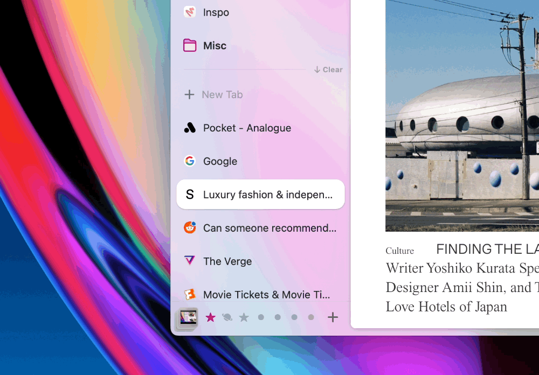Select the Pocket - Analogue tab favicon
Image resolution: width=539 pixels, height=375 pixels.
pyautogui.click(x=190, y=128)
